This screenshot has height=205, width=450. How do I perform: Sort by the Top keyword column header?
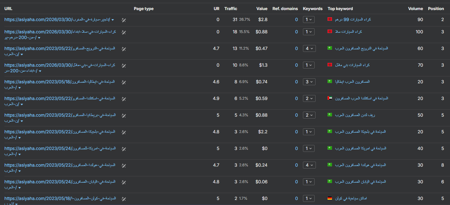(x=340, y=9)
